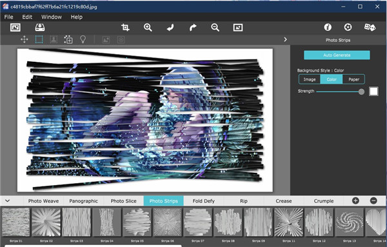Select the crop tool icon
Image resolution: width=387 pixels, height=247 pixels.
[x=125, y=27]
